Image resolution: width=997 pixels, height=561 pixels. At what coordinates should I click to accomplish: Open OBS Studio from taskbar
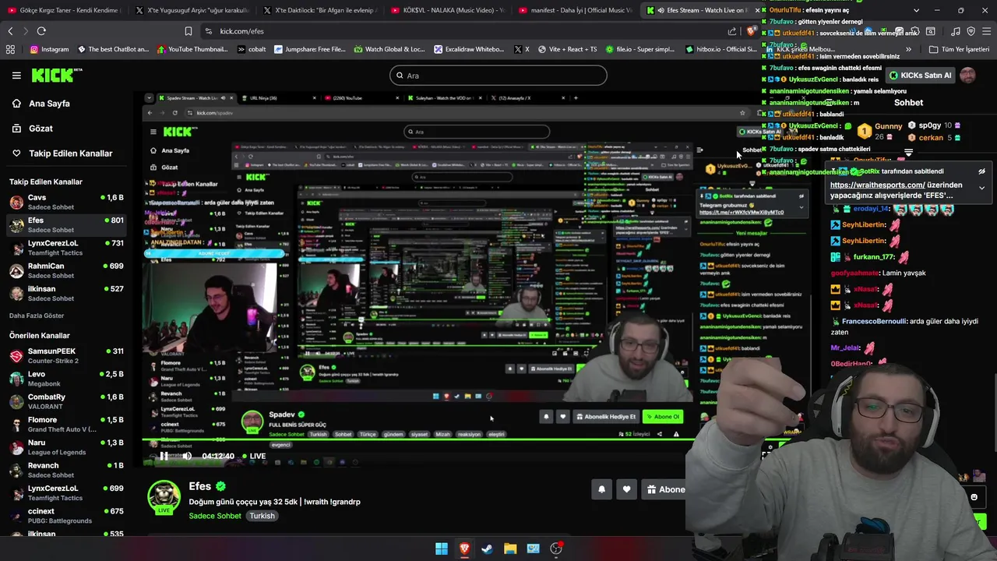click(x=556, y=549)
